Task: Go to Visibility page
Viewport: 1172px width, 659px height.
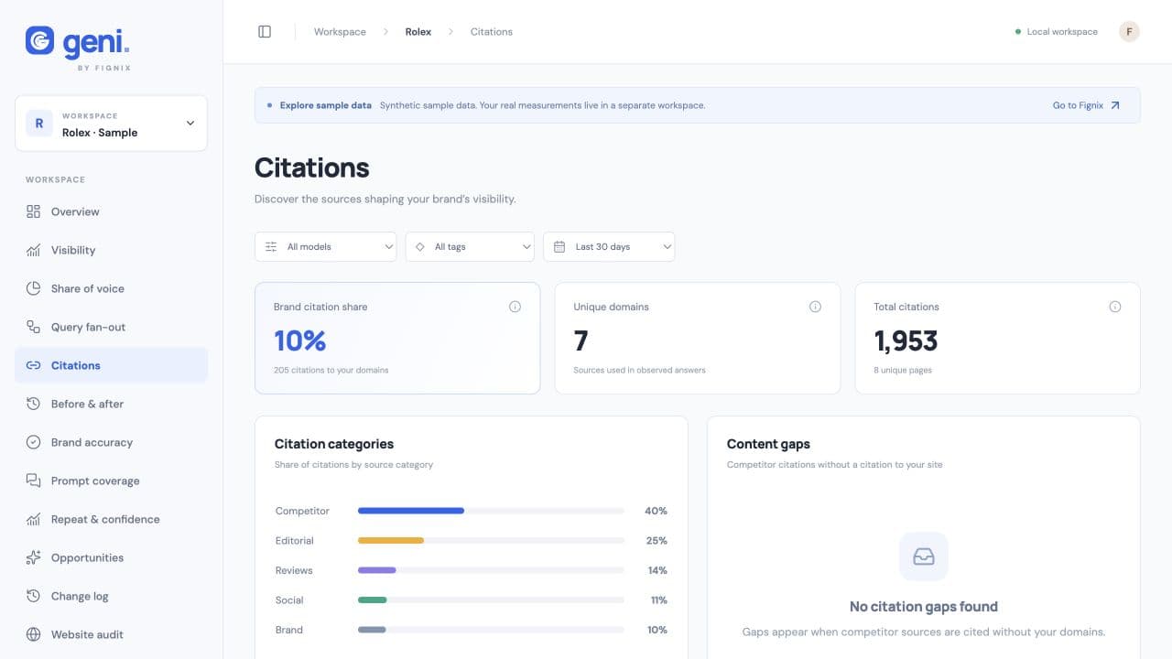Action: pos(111,250)
